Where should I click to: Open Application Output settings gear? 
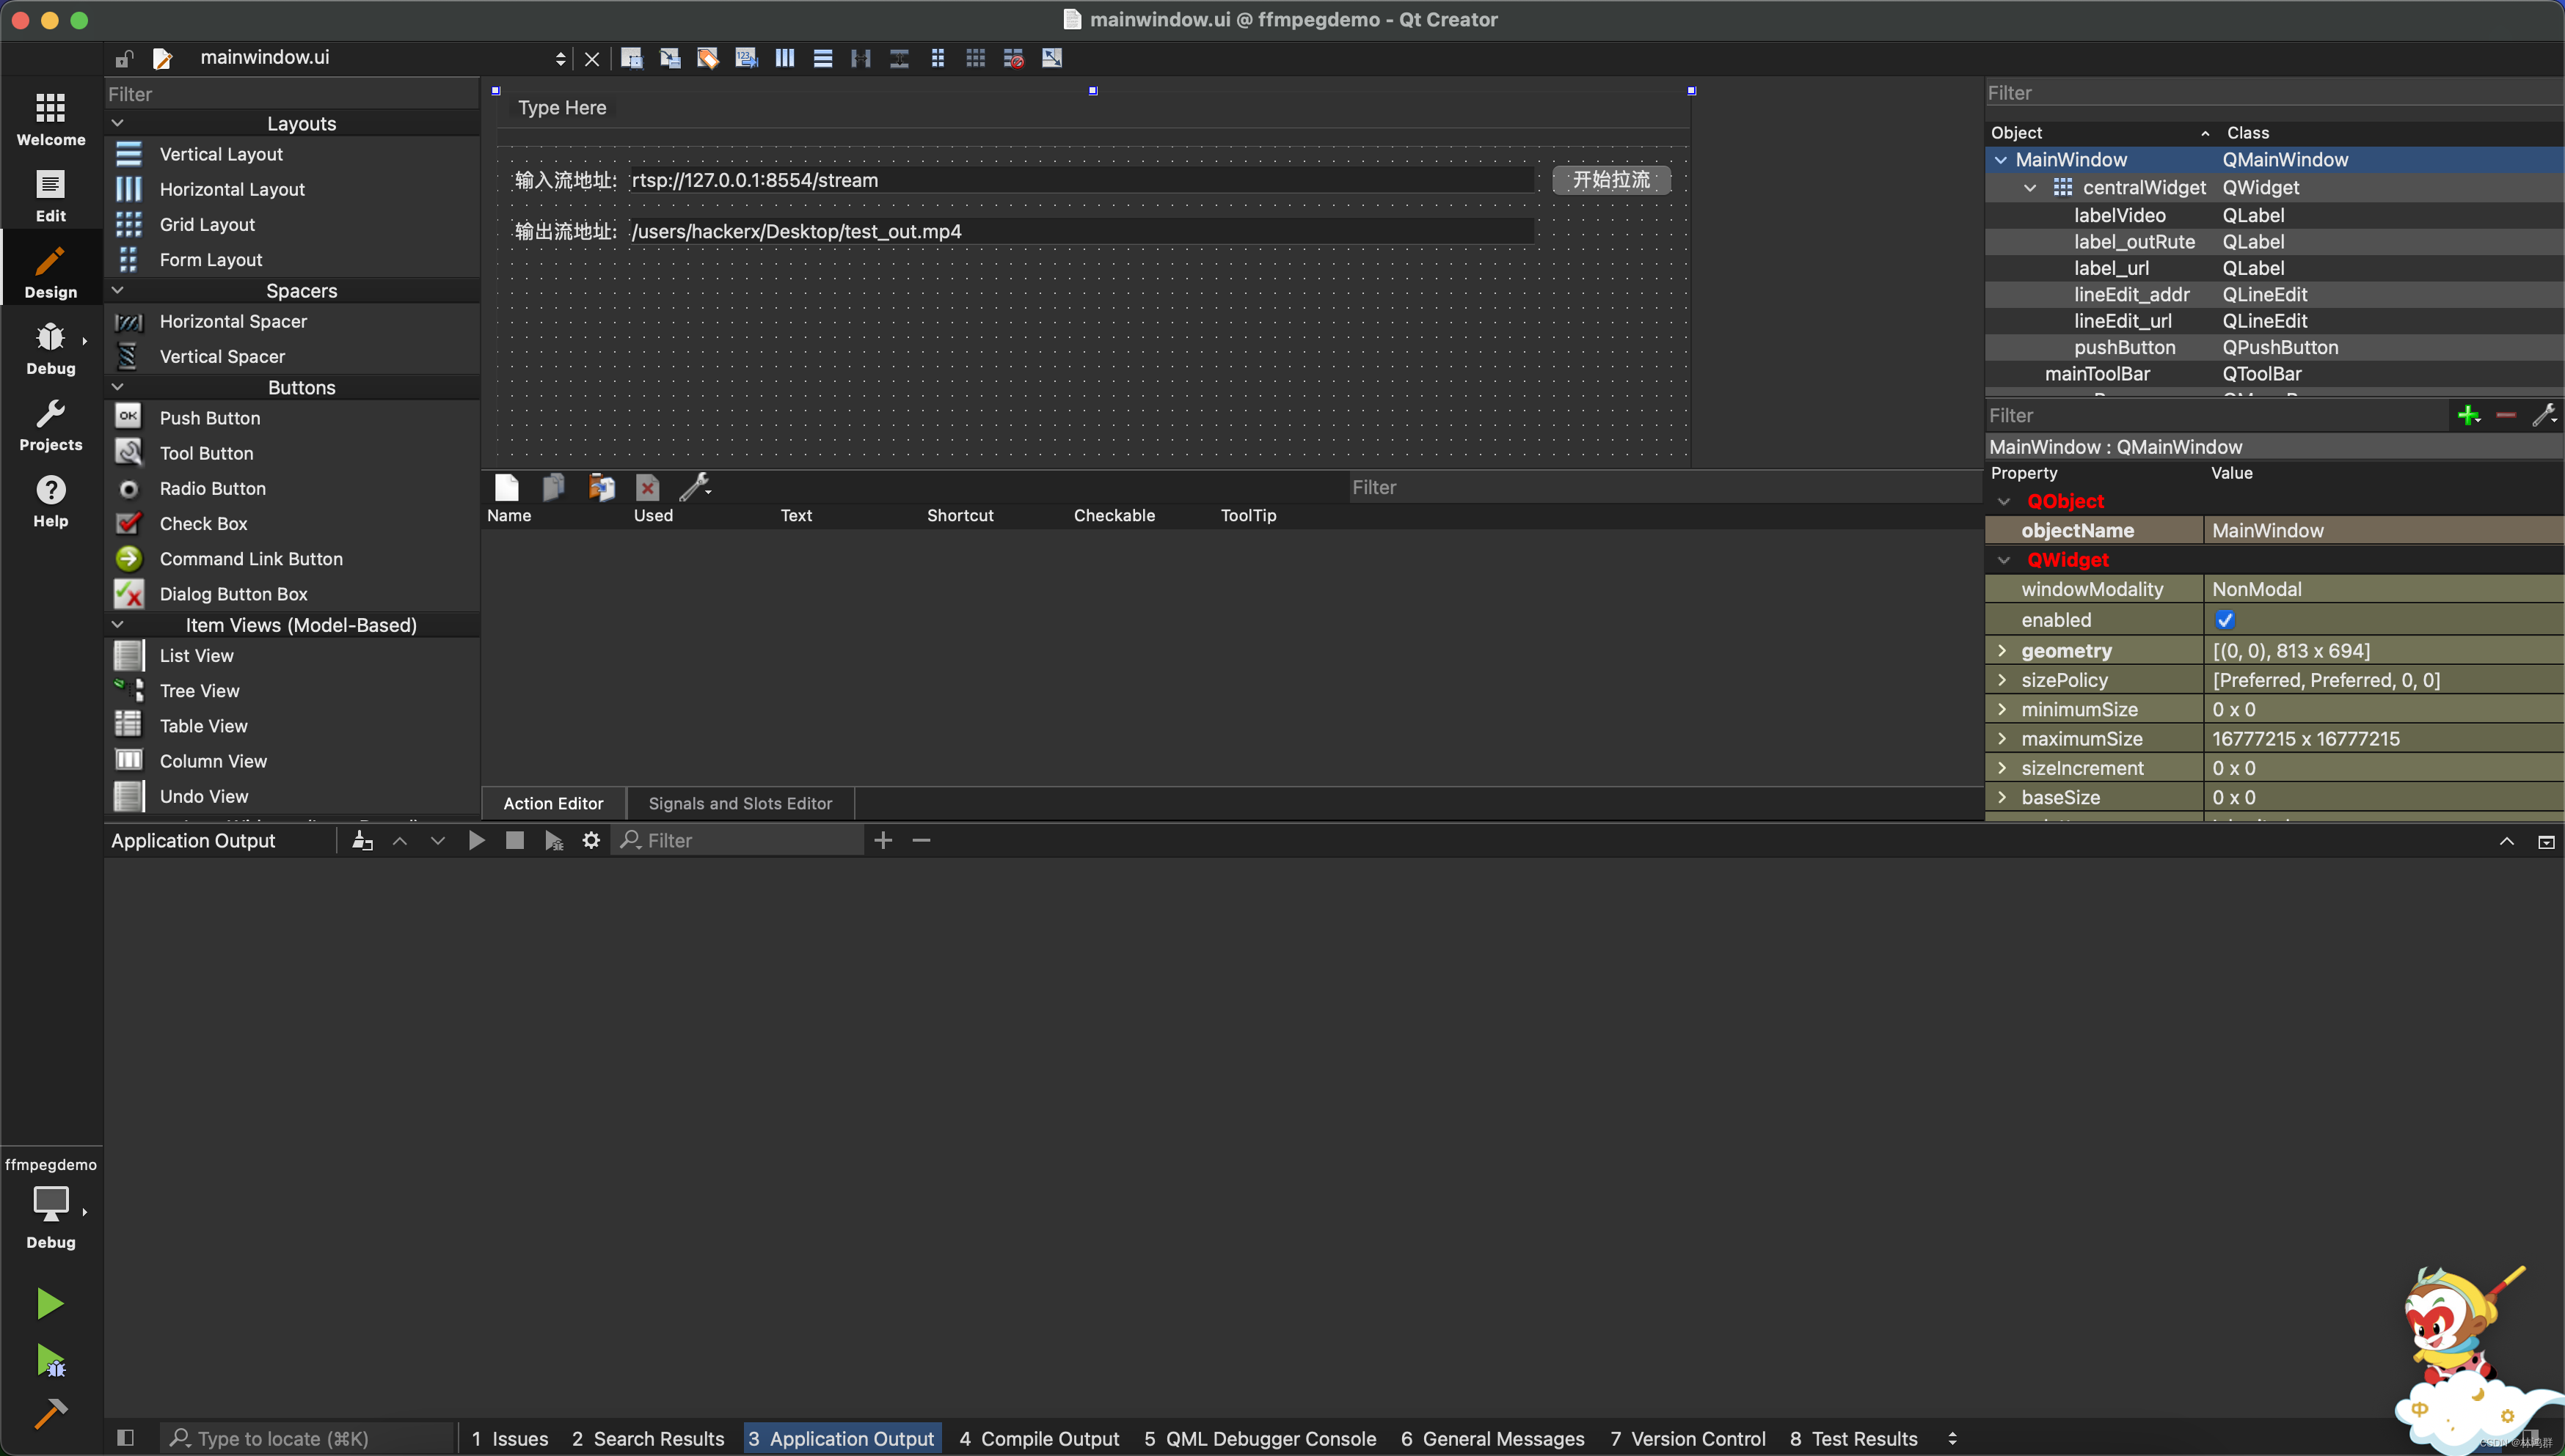(591, 840)
